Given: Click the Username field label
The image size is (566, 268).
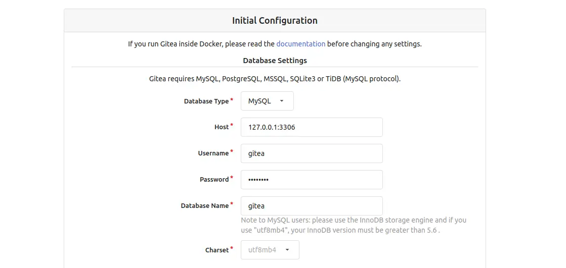Looking at the screenshot, I should [x=213, y=153].
